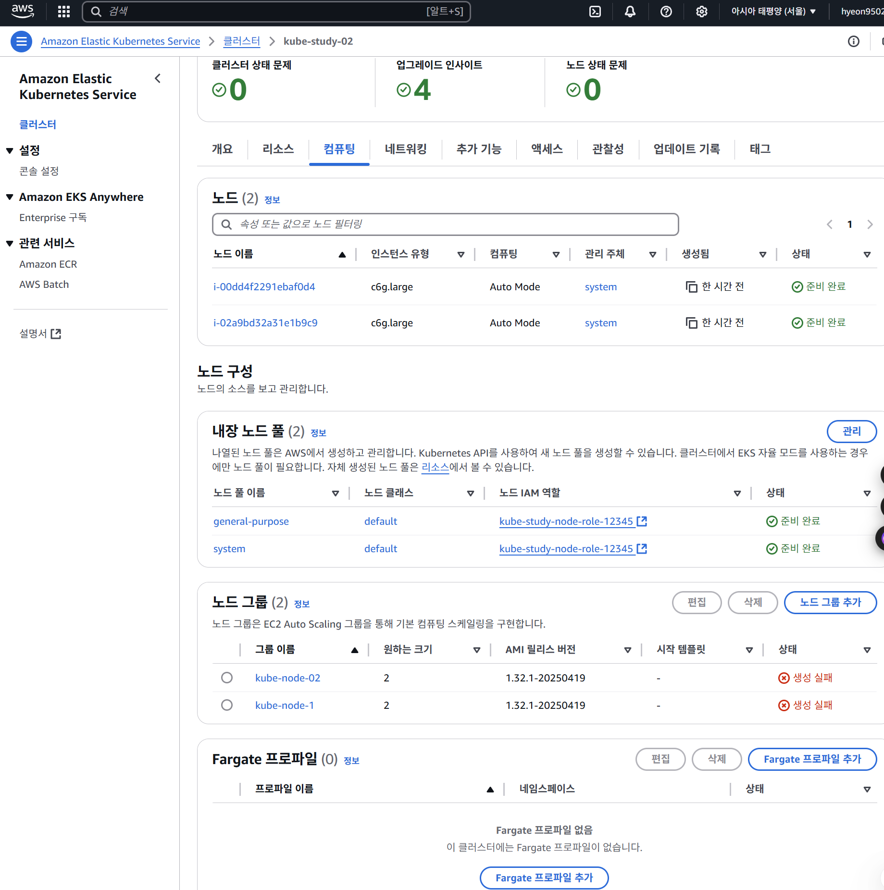
Task: Open the kube-node-1 node group link
Action: point(285,705)
